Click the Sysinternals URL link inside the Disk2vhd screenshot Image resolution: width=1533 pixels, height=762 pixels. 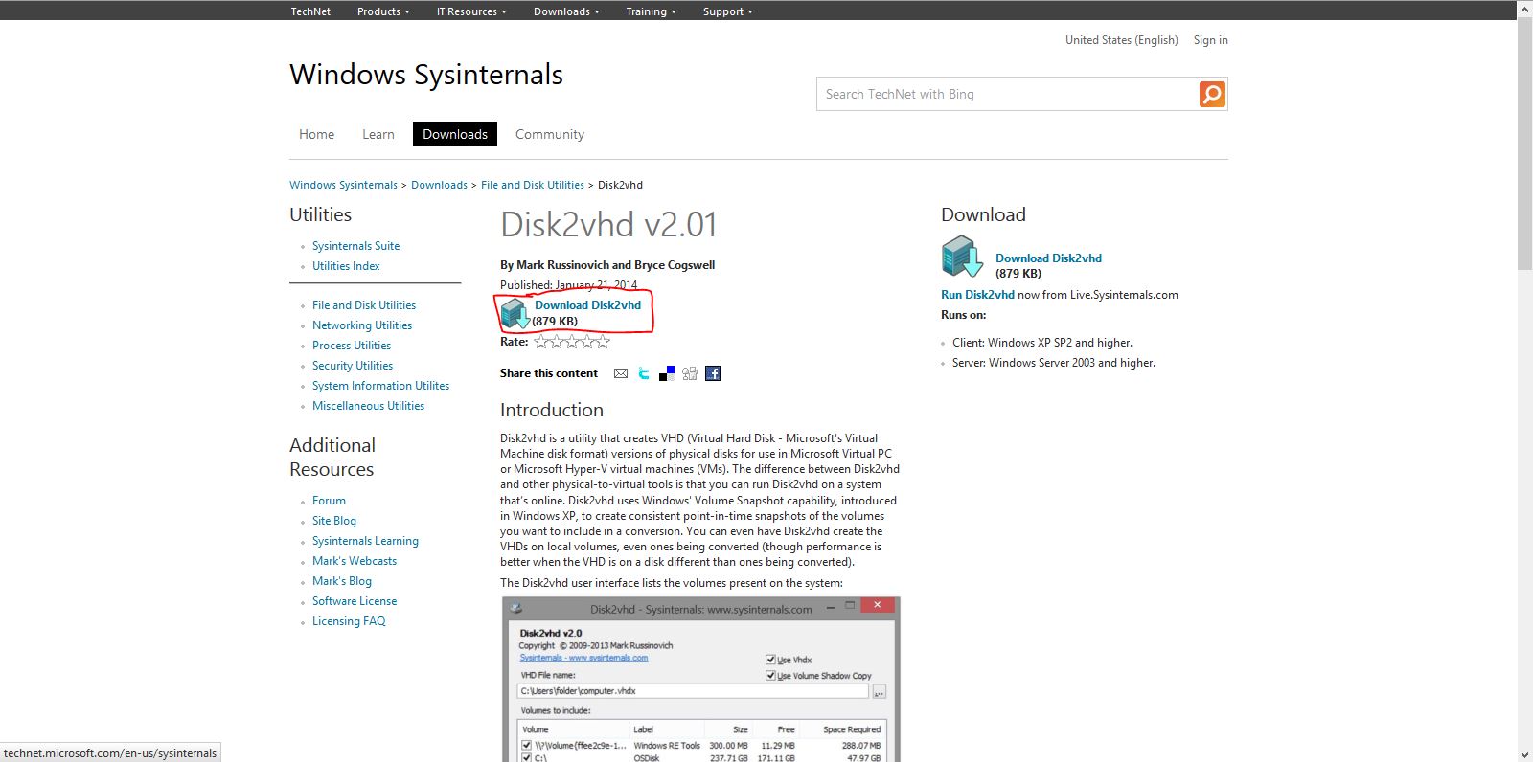click(x=583, y=658)
